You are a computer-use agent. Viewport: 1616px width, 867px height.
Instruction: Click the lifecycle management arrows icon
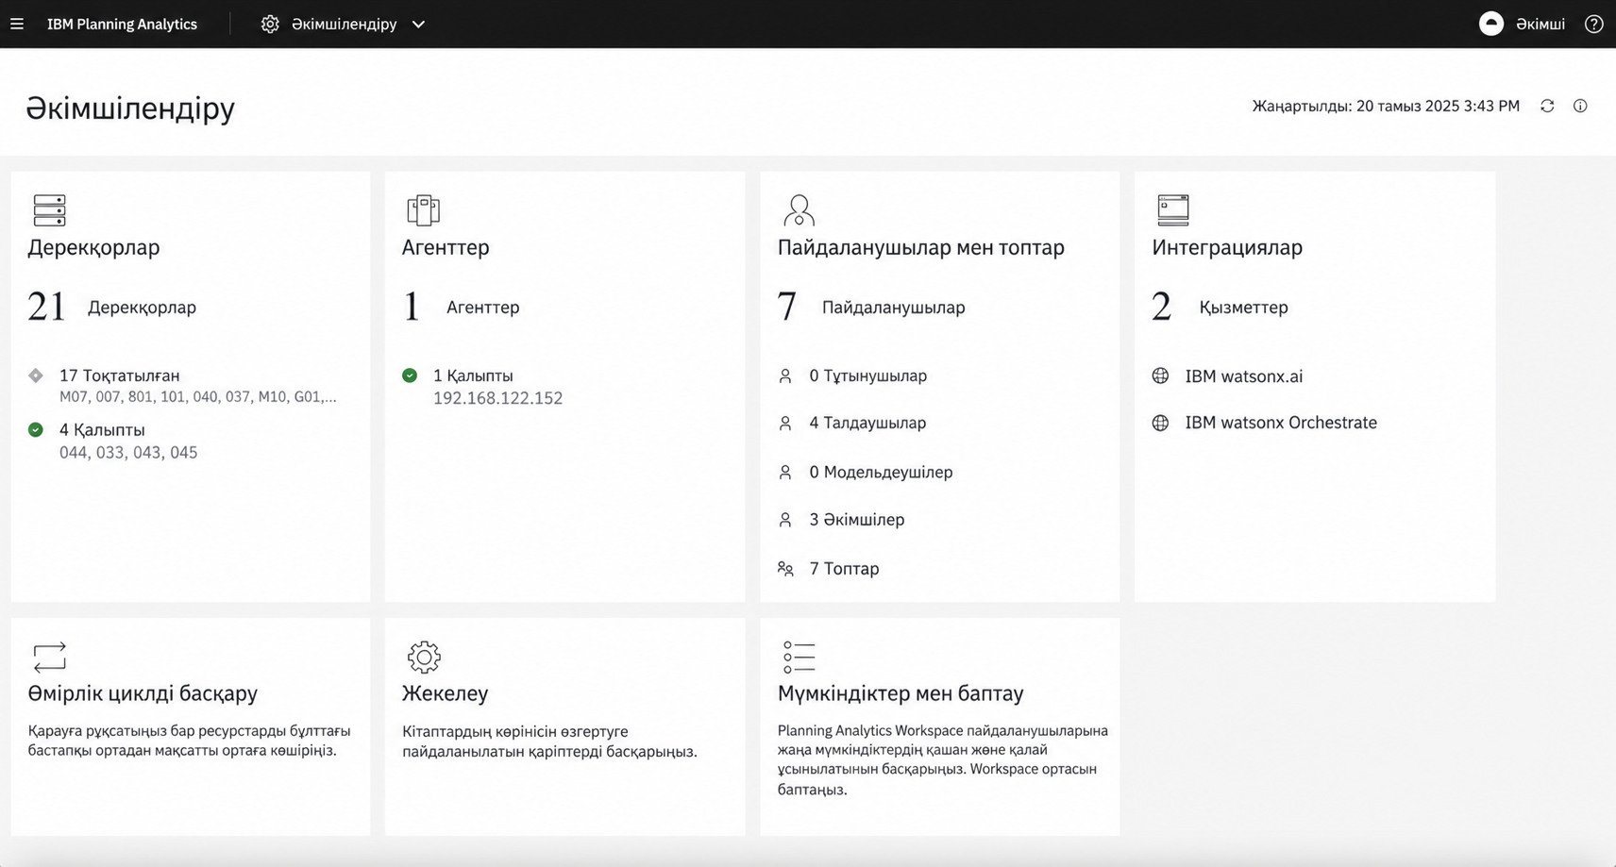pyautogui.click(x=49, y=657)
